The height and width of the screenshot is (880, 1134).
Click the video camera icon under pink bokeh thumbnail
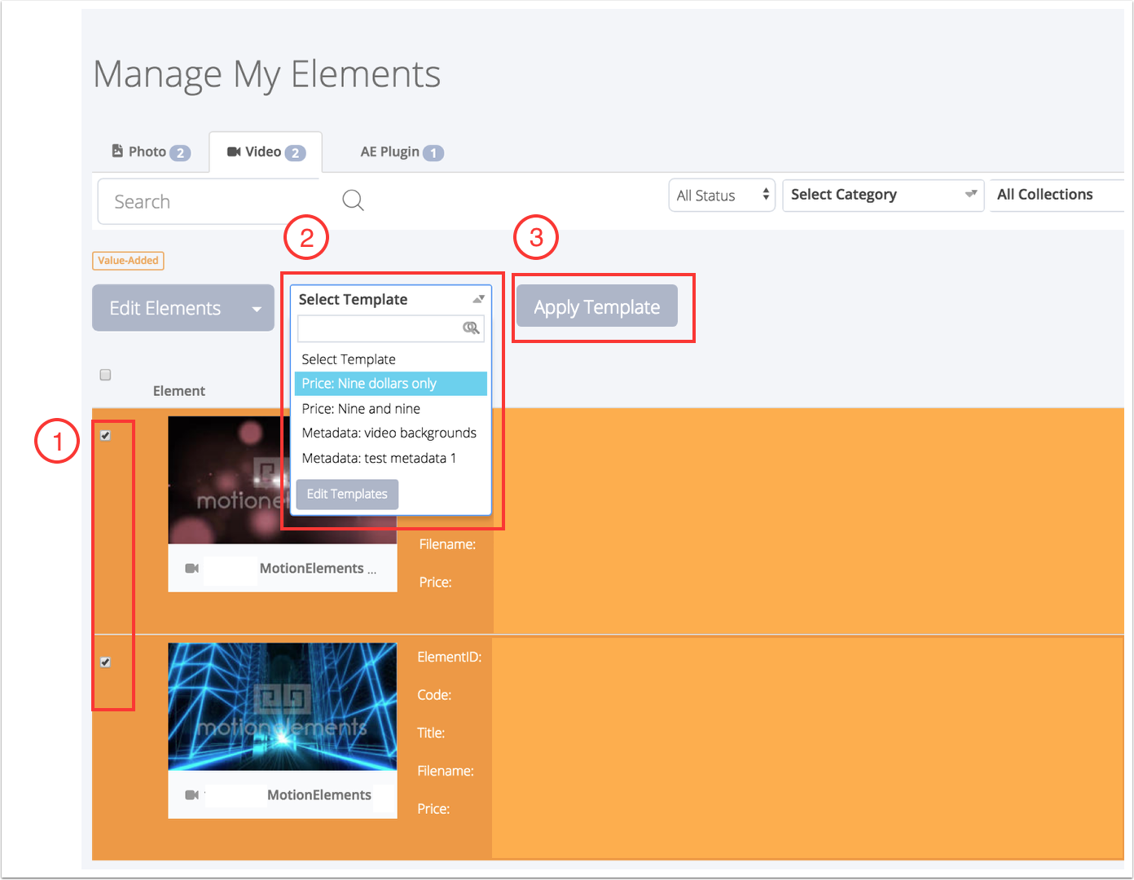(192, 568)
